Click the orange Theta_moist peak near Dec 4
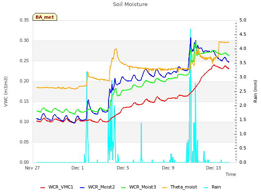The height and width of the screenshot is (195, 261). point(116,49)
